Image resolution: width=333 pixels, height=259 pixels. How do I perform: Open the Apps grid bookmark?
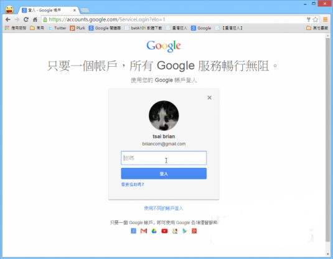(16, 28)
